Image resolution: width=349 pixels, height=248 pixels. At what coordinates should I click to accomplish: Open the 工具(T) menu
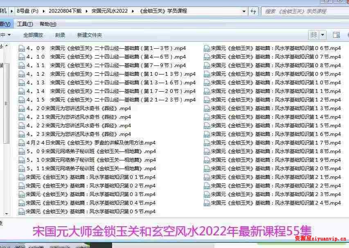(25, 24)
